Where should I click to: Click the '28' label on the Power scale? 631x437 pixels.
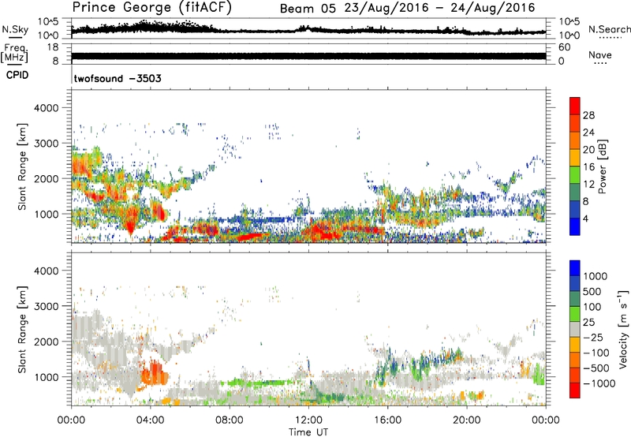click(x=588, y=115)
